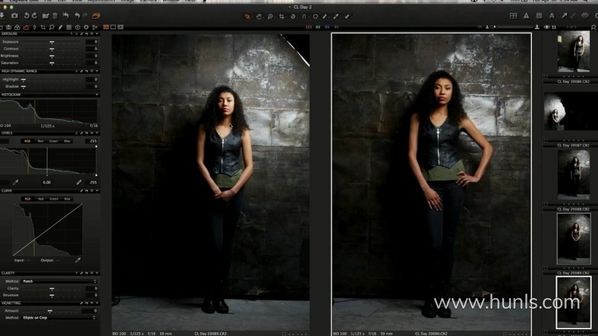
Task: Open the Curve panel menu arrow
Action: [x=97, y=190]
